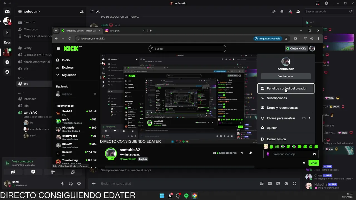
Task: Deafen Discord headphones
Action: pyautogui.click(x=71, y=184)
